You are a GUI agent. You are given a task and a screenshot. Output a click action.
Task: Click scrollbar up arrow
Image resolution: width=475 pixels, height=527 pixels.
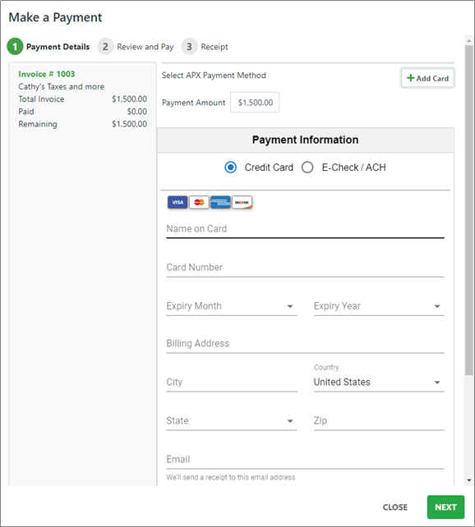(x=469, y=41)
